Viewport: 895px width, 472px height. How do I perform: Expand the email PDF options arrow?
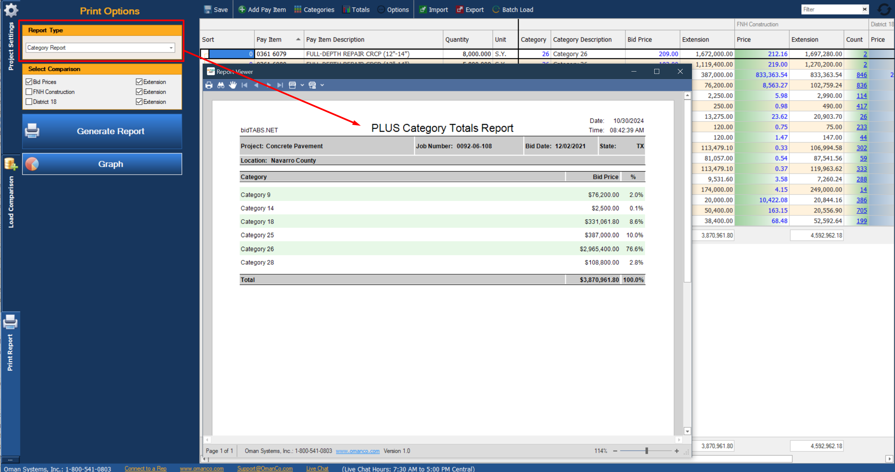tap(322, 85)
